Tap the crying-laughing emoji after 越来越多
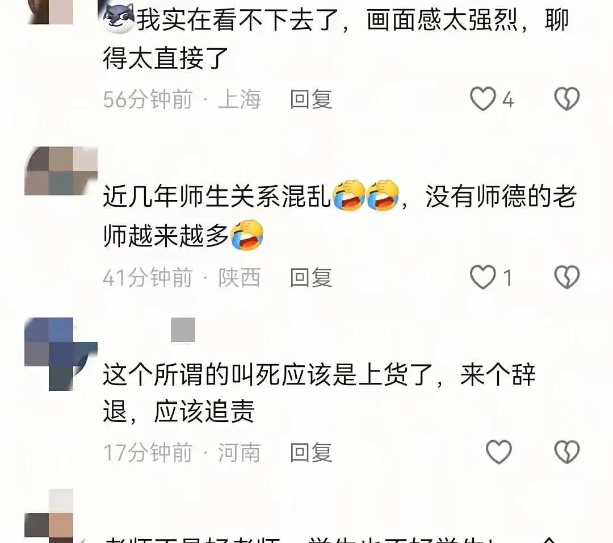613x543 pixels. pos(247,235)
